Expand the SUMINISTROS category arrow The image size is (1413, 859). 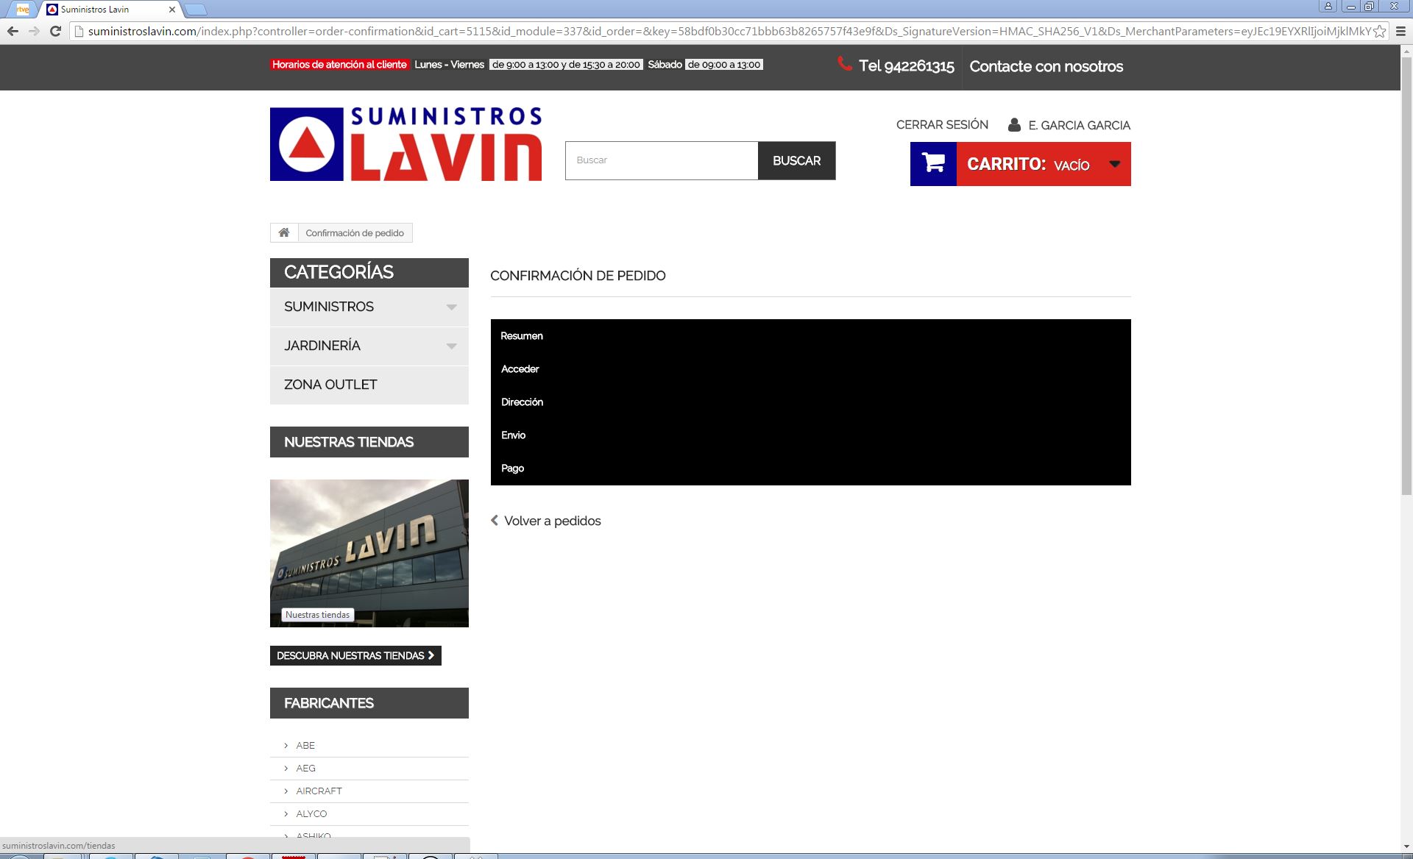click(x=451, y=307)
